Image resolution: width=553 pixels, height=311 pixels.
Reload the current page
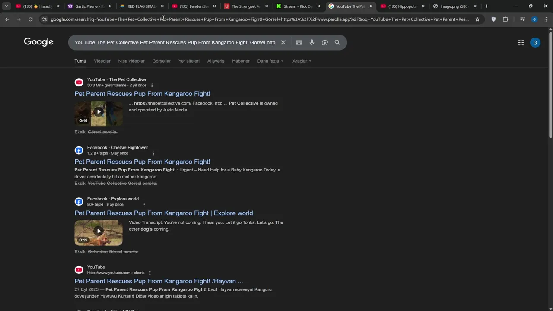click(30, 19)
